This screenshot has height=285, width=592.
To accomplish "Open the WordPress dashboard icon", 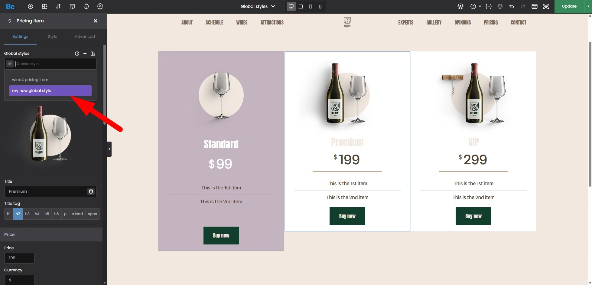I will coord(460,6).
